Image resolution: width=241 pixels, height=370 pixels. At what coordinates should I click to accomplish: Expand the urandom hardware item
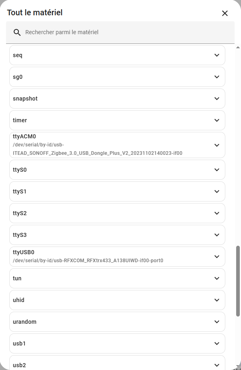pyautogui.click(x=117, y=322)
